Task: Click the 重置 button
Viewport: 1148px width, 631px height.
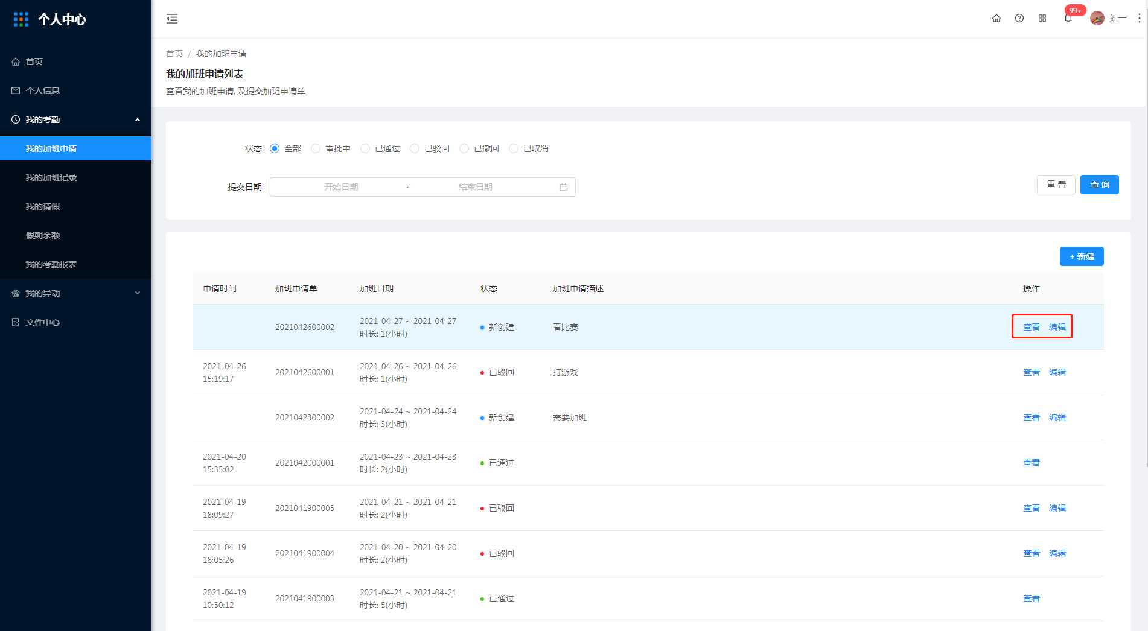Action: point(1056,185)
